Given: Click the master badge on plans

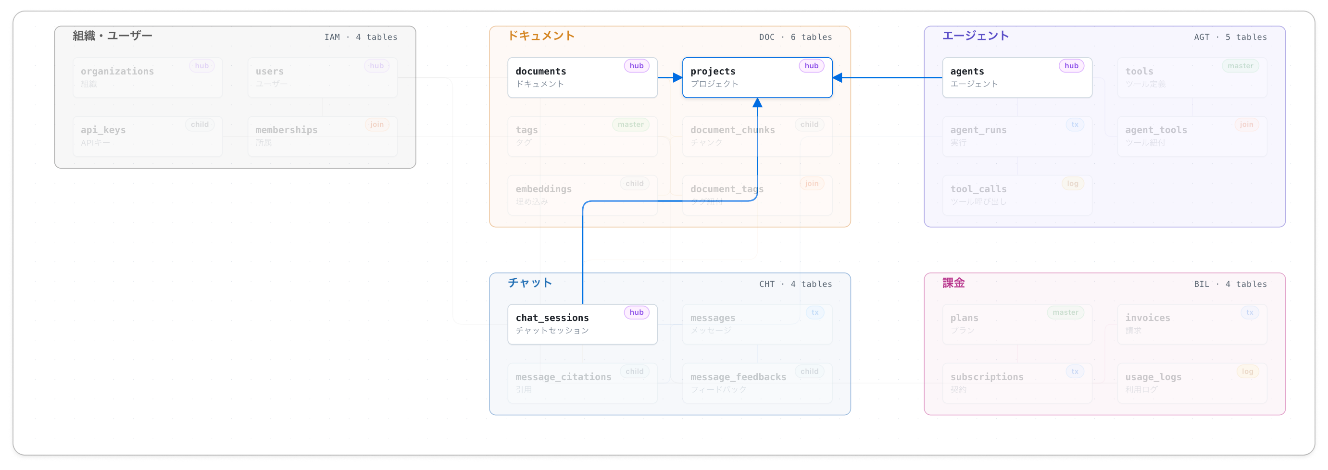Looking at the screenshot, I should tap(1065, 312).
